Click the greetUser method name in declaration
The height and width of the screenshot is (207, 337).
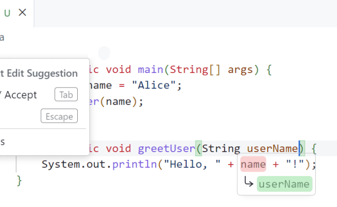[x=166, y=149]
